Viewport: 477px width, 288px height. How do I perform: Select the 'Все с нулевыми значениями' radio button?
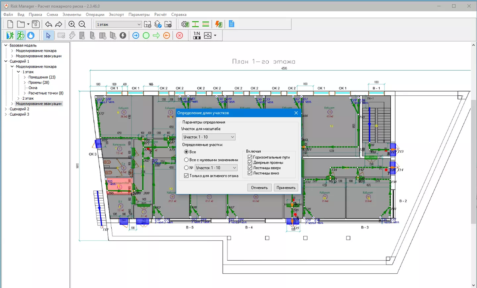pyautogui.click(x=186, y=160)
